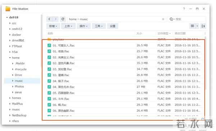Click the file list vertical scrollbar

pyautogui.click(x=206, y=63)
